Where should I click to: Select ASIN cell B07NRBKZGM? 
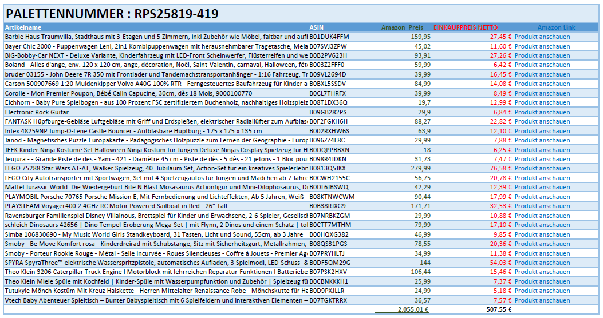(x=329, y=216)
